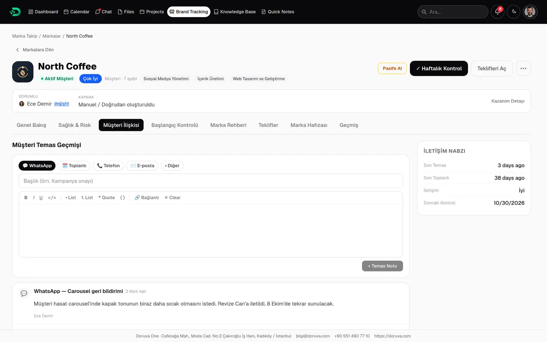This screenshot has width=547, height=342.
Task: Open the notifications bell
Action: pyautogui.click(x=497, y=12)
